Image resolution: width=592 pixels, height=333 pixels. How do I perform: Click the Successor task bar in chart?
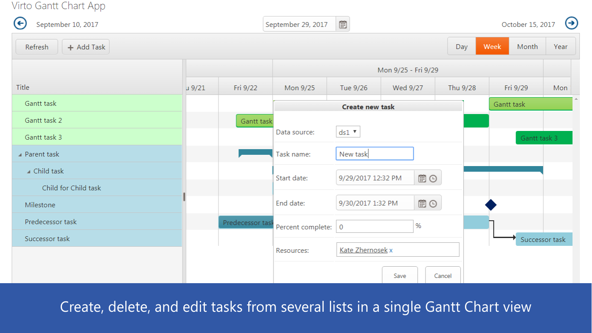click(544, 239)
